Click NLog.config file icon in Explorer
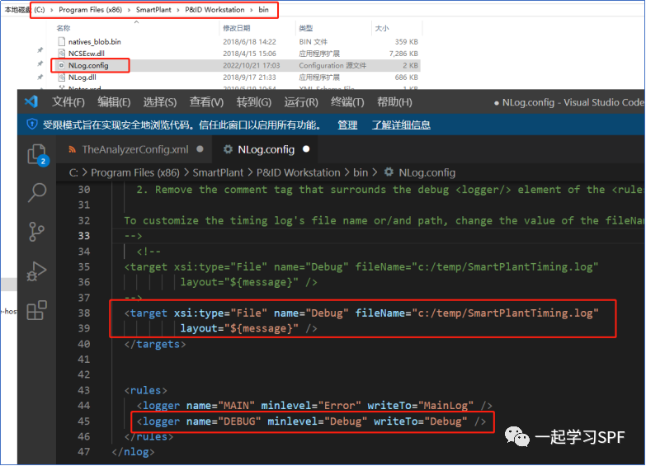The width and height of the screenshot is (646, 466). pos(61,65)
